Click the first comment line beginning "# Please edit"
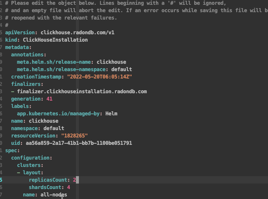This screenshot has width=268, height=199. coord(116,3)
